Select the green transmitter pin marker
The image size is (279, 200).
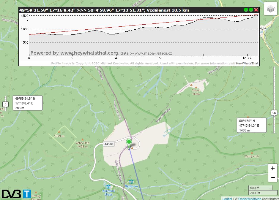tap(129, 142)
